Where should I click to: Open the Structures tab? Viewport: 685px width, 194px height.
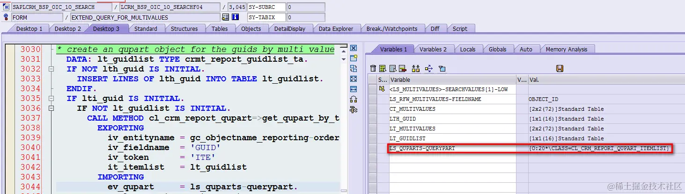coord(184,29)
